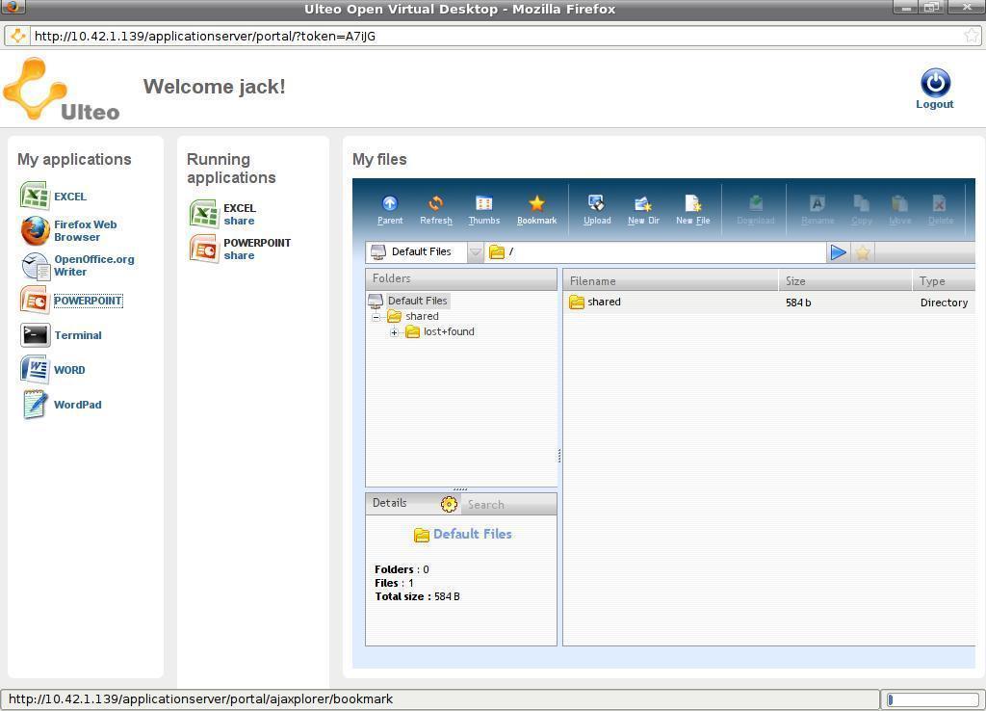Open the Terminal application
The height and width of the screenshot is (711, 986).
[61, 334]
